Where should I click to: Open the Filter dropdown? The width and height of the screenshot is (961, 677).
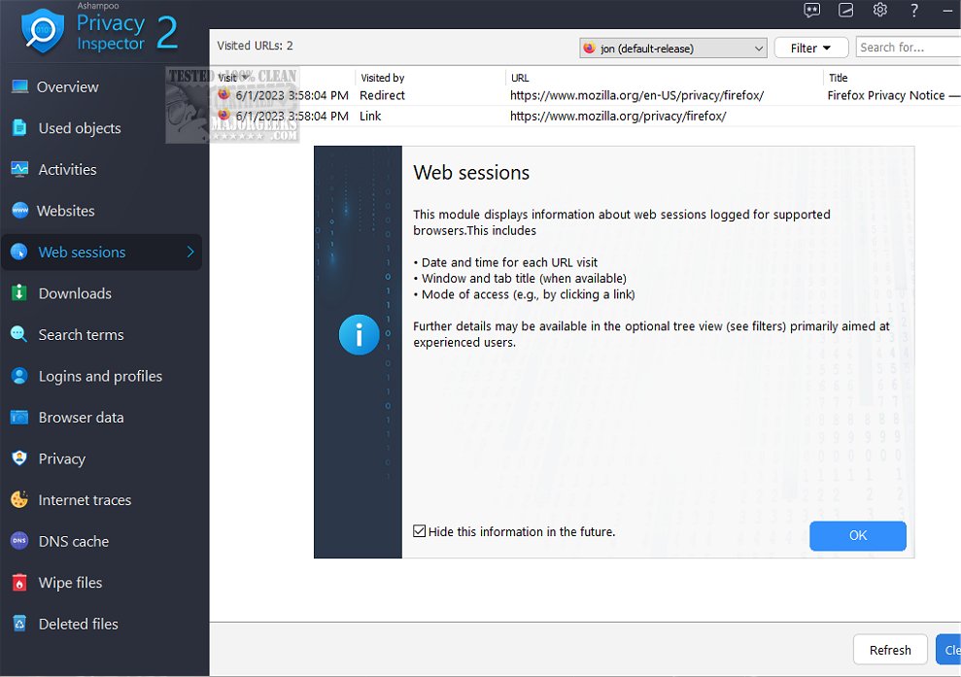(810, 48)
